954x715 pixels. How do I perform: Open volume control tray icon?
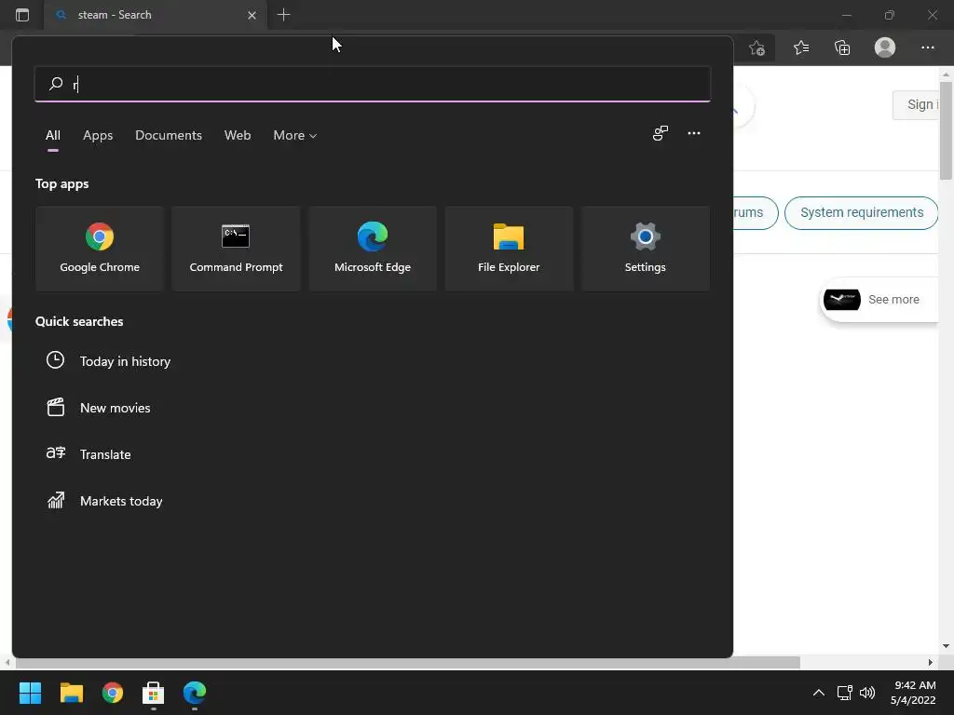tap(867, 693)
